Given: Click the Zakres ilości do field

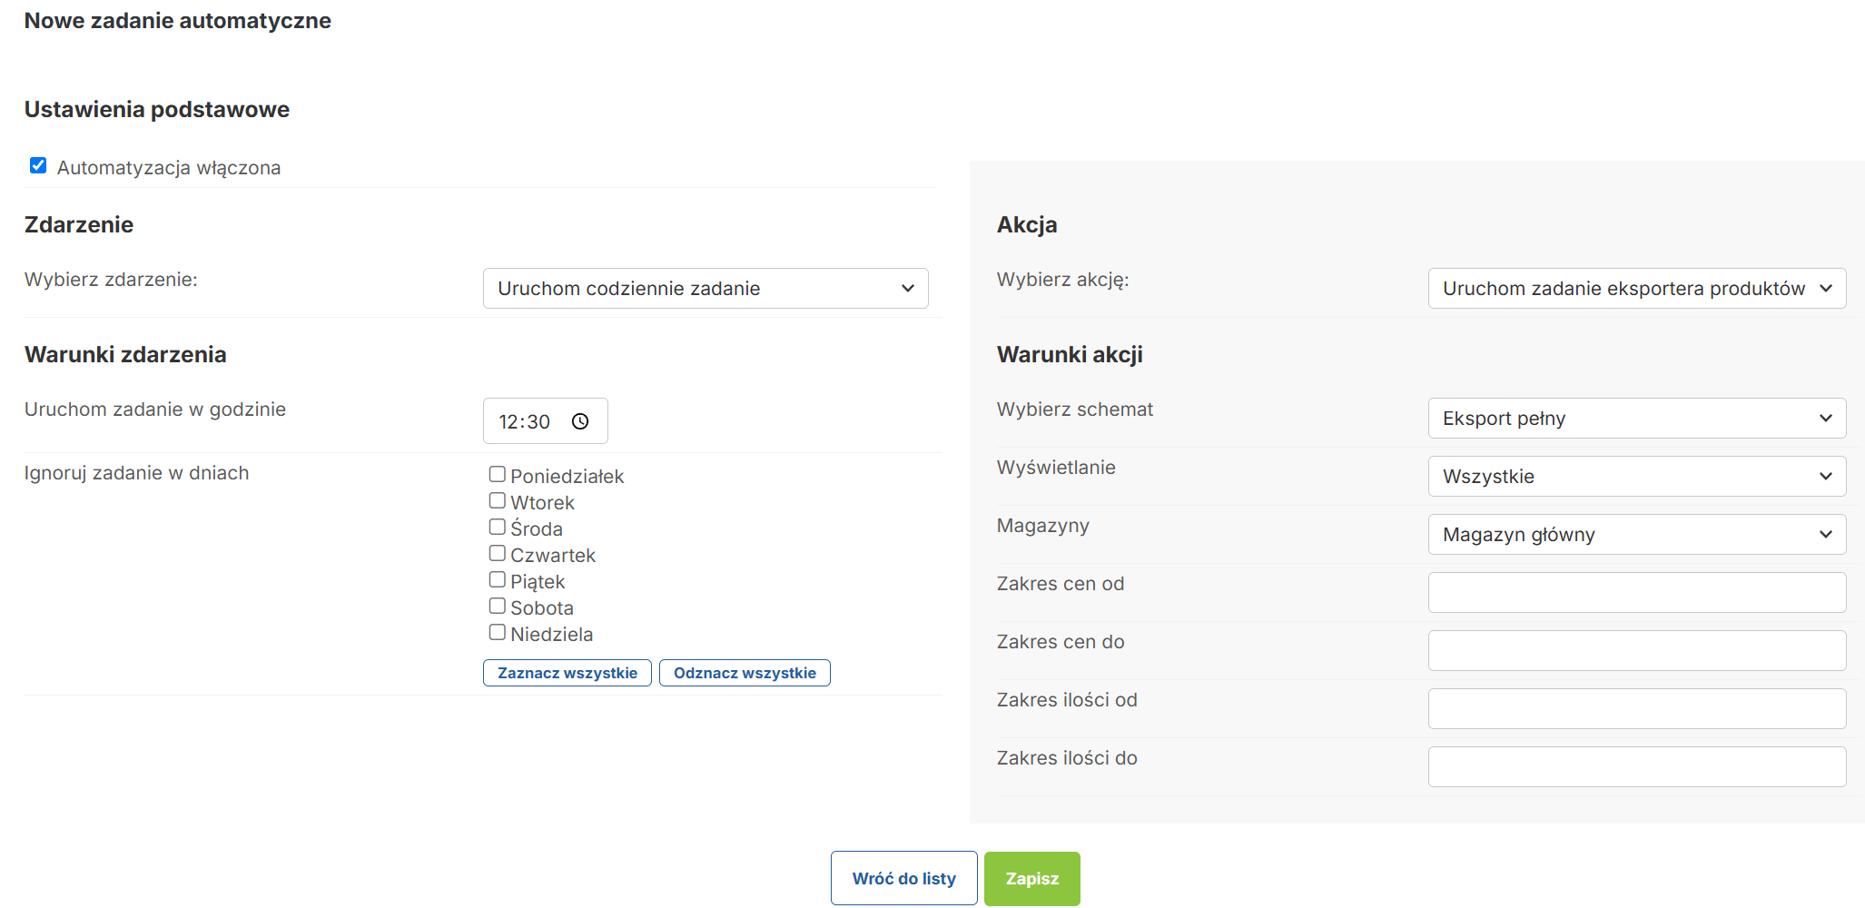Looking at the screenshot, I should (x=1636, y=767).
